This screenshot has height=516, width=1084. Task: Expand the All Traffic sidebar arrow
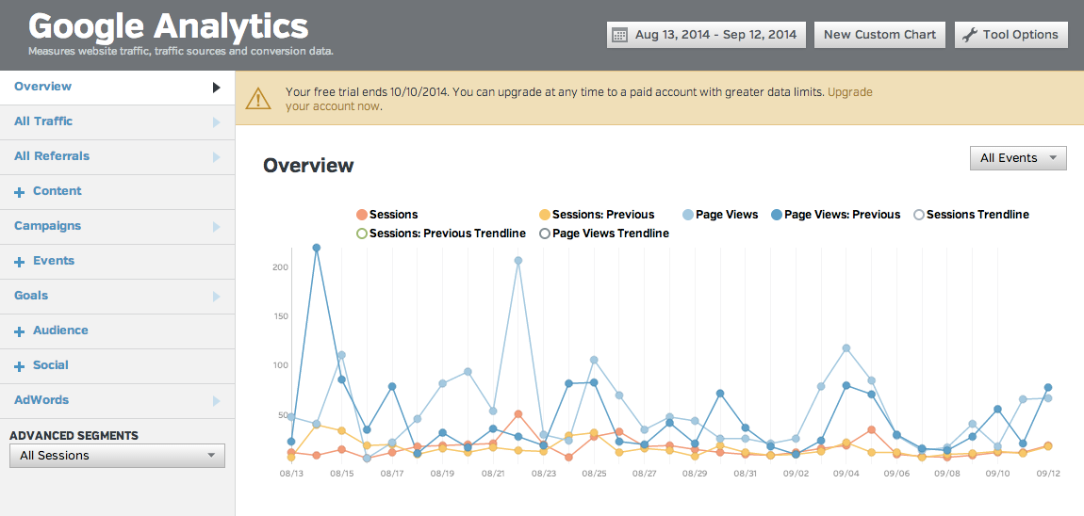click(x=216, y=121)
